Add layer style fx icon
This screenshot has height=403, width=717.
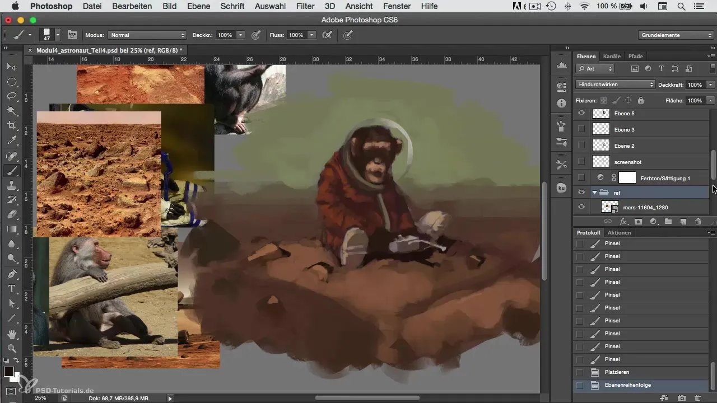[623, 222]
